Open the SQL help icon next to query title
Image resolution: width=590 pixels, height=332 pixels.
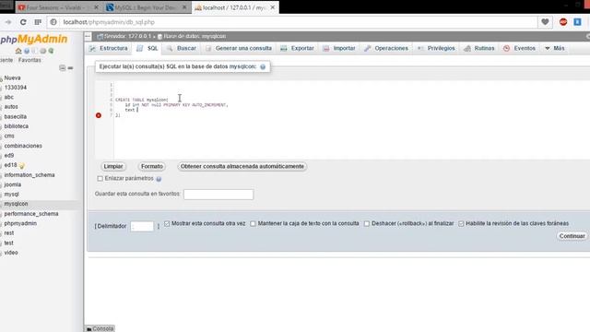tap(263, 66)
